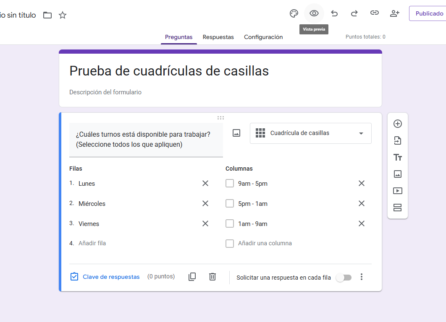This screenshot has height=322, width=446.
Task: Open Clave de respuestas link
Action: (111, 277)
